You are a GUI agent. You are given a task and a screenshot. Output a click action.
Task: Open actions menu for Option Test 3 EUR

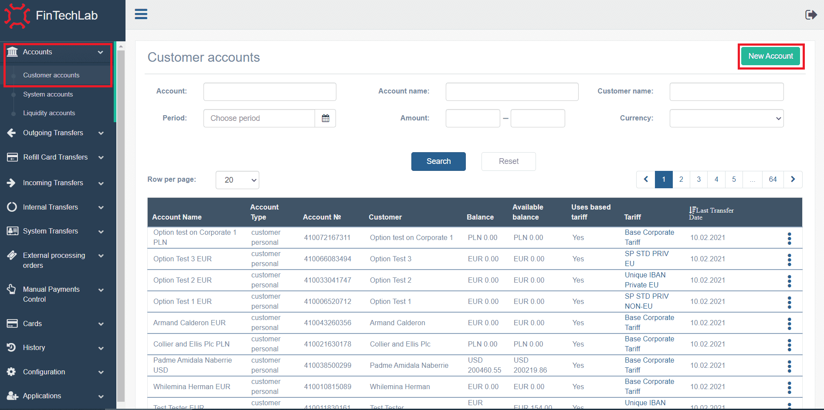789,260
